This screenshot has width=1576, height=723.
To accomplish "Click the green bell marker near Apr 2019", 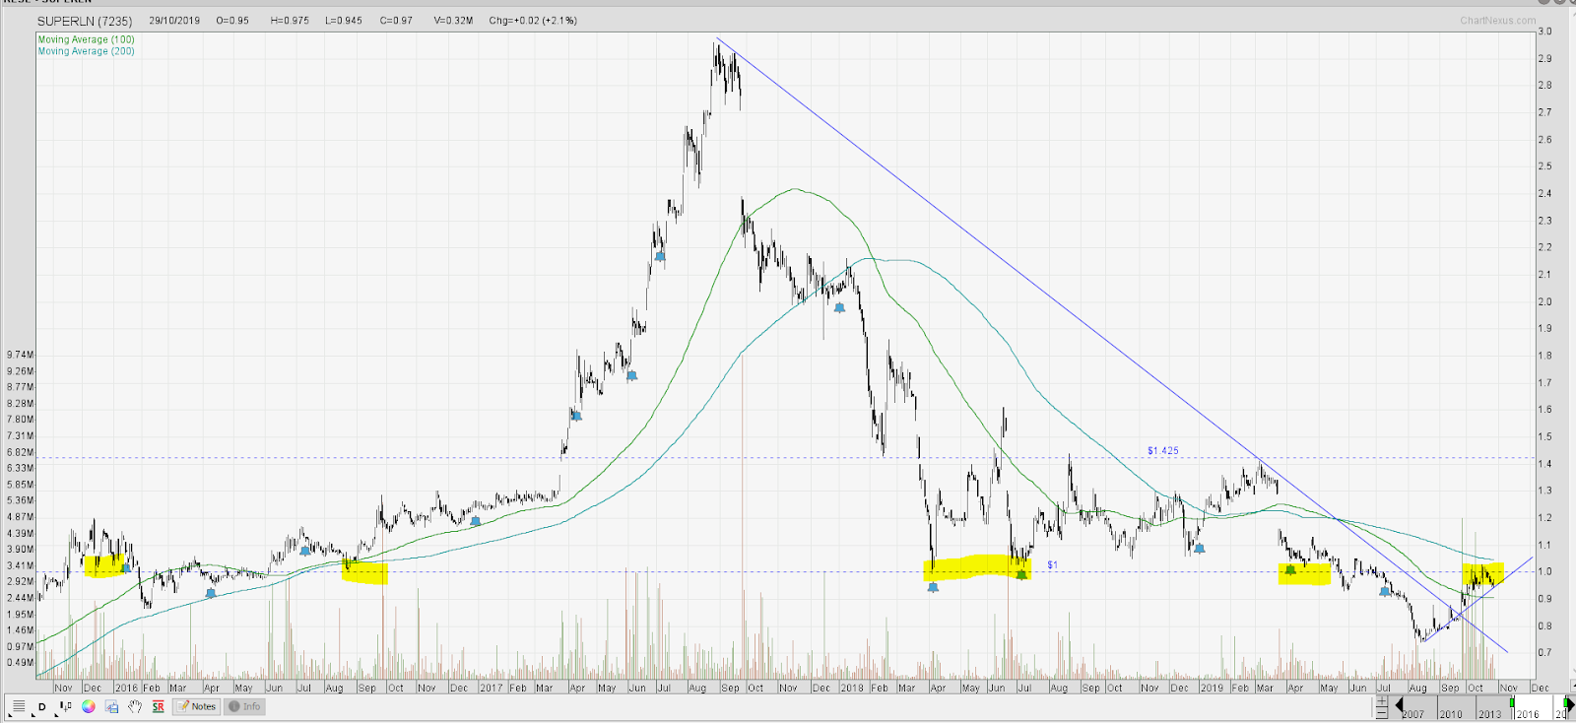I will [1290, 570].
